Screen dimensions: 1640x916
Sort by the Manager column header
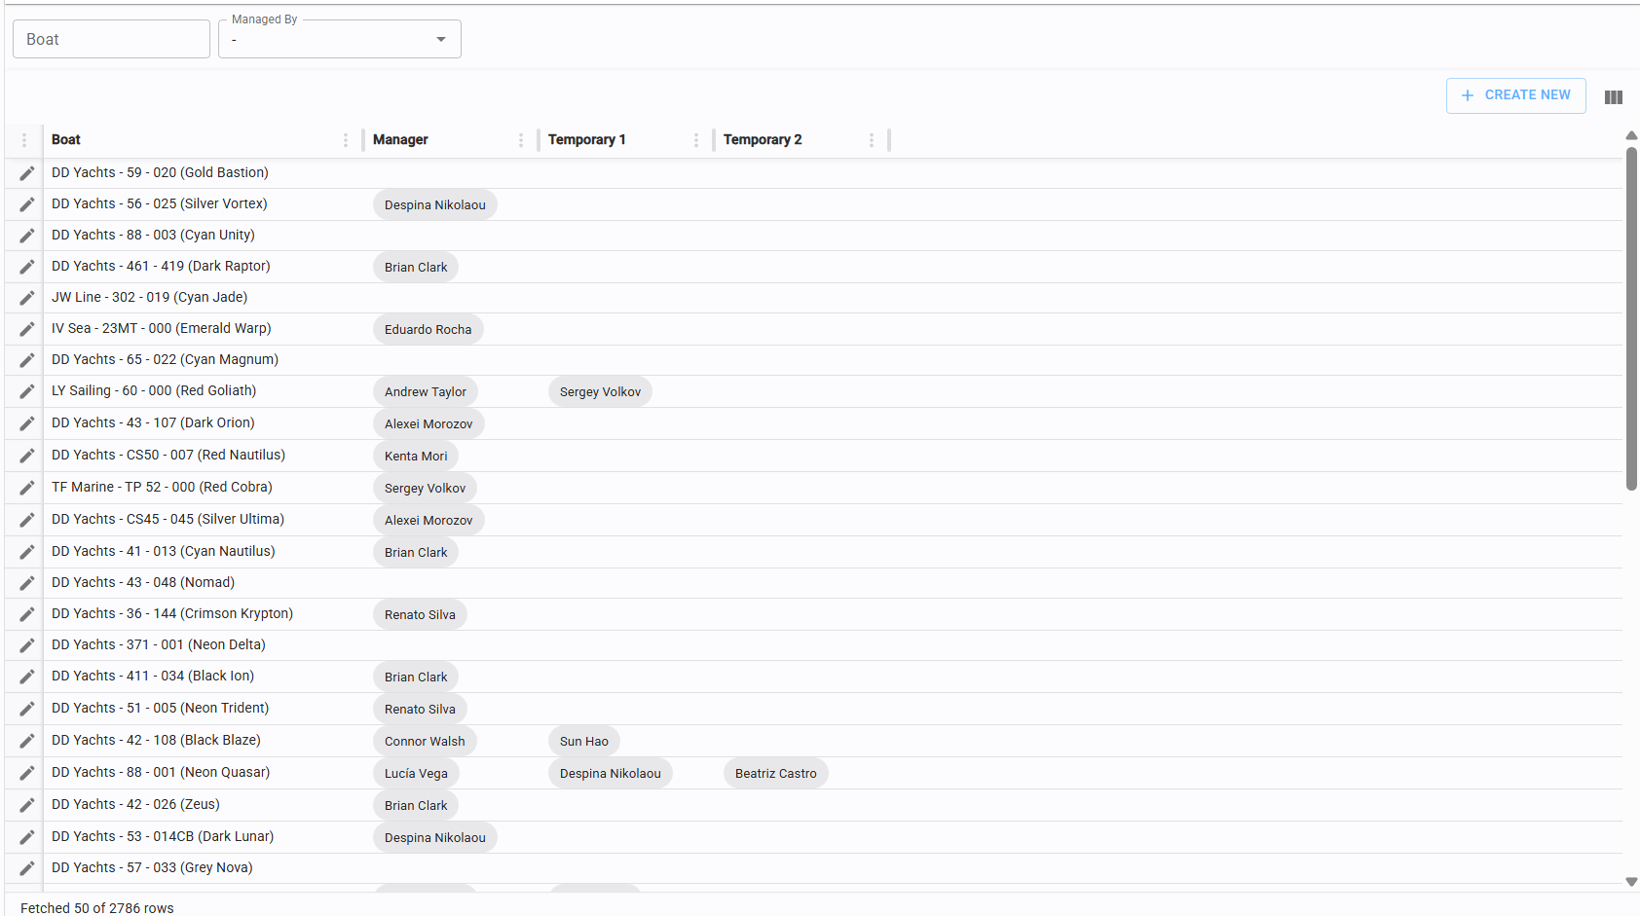[400, 140]
